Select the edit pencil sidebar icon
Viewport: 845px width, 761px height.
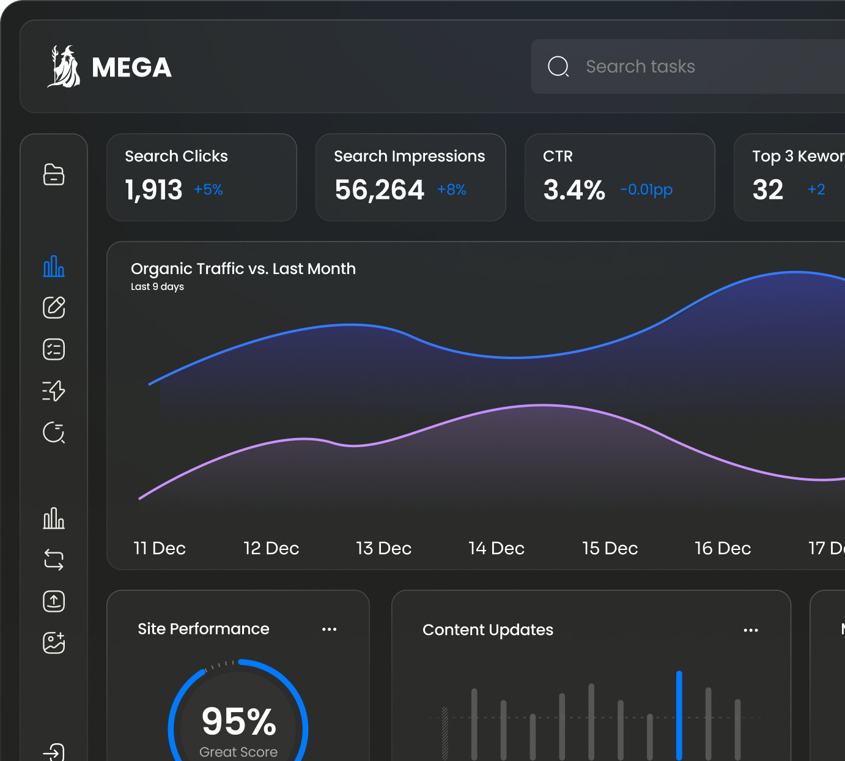point(54,308)
